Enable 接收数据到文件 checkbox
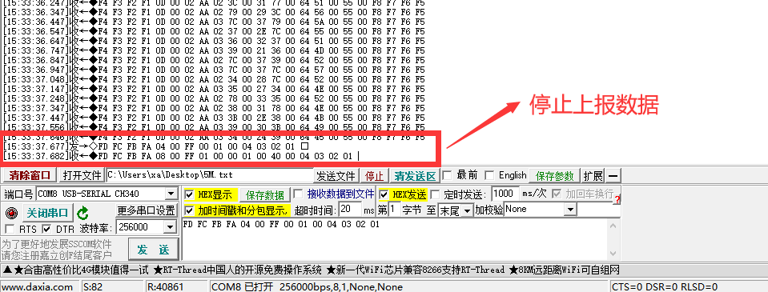 298,194
